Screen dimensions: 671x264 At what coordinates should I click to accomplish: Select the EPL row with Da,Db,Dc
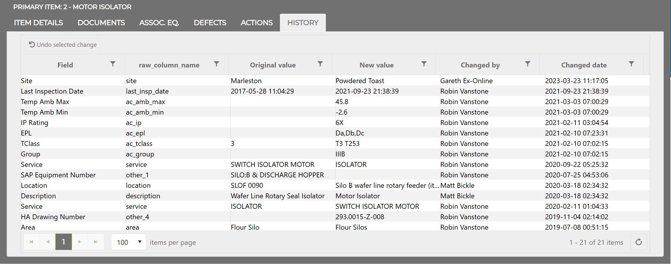coord(335,133)
